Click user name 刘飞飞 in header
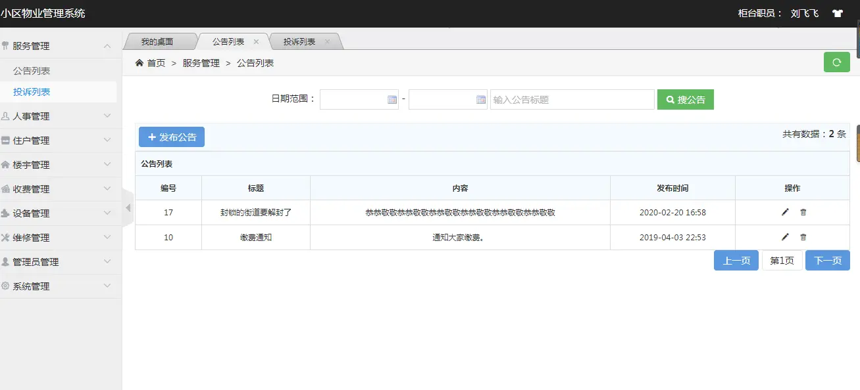860x390 pixels. [804, 13]
